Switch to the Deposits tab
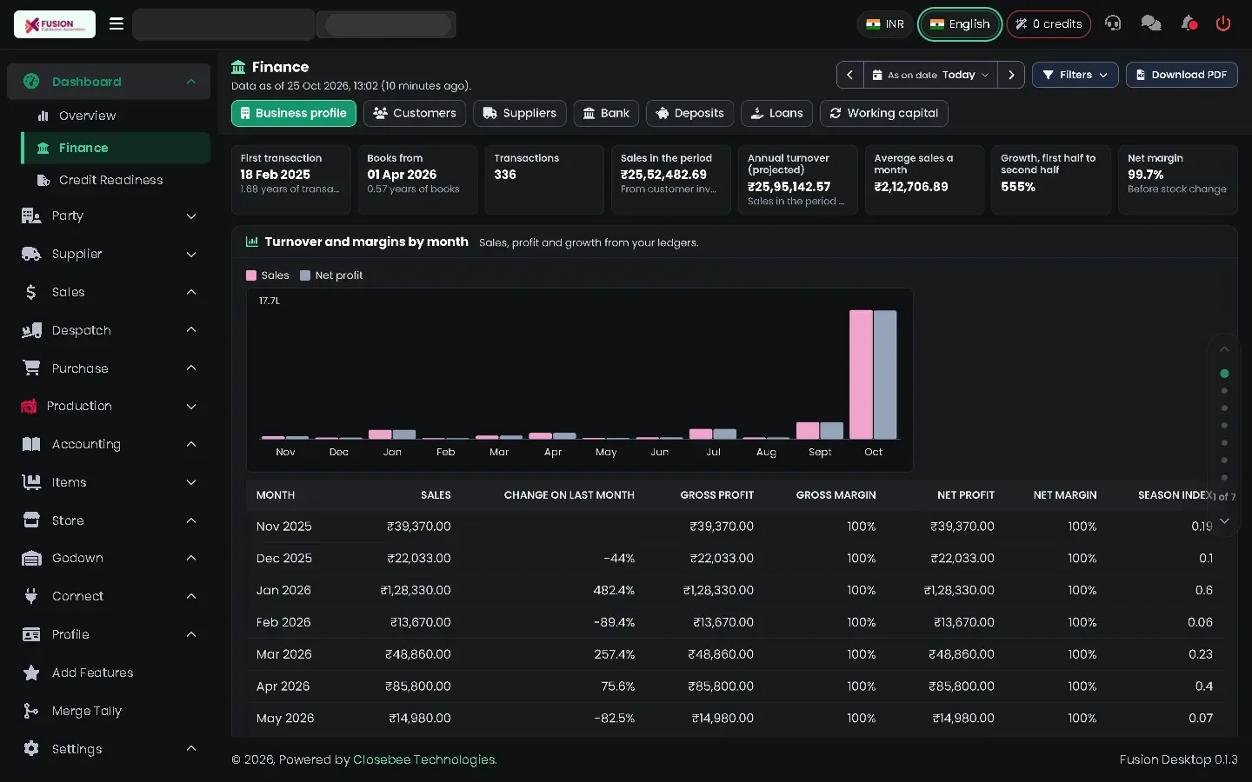This screenshot has width=1252, height=782. [690, 113]
